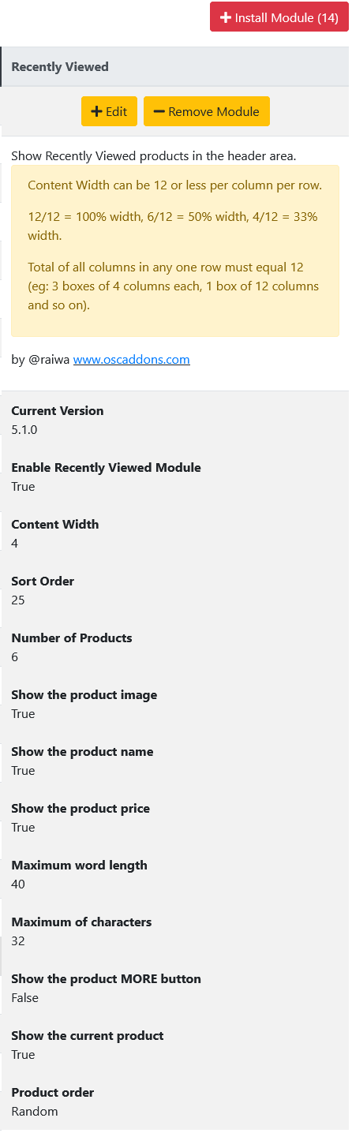Click the Sort Order value 25
Viewport: 352px width, 1133px height.
point(18,600)
